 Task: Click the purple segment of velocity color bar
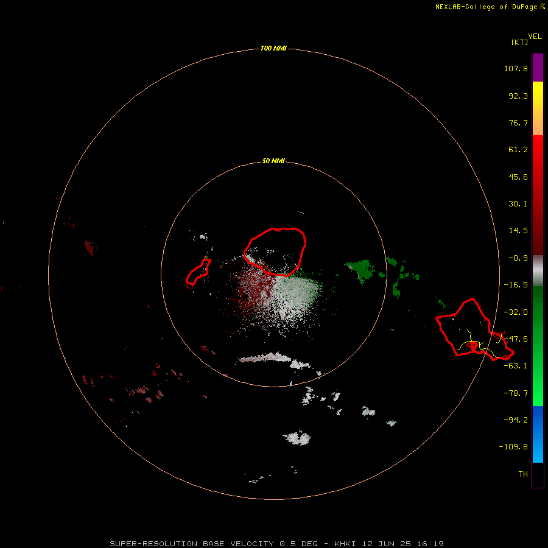click(x=538, y=68)
